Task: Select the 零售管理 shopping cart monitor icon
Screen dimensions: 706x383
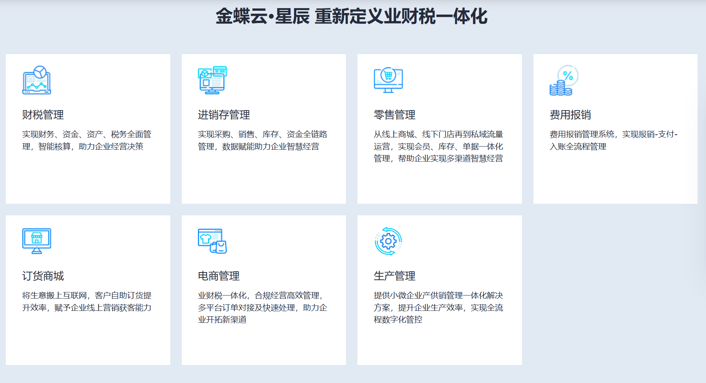Action: tap(388, 80)
